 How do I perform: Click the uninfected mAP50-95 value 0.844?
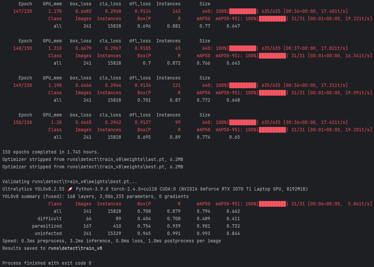pyautogui.click(x=233, y=233)
